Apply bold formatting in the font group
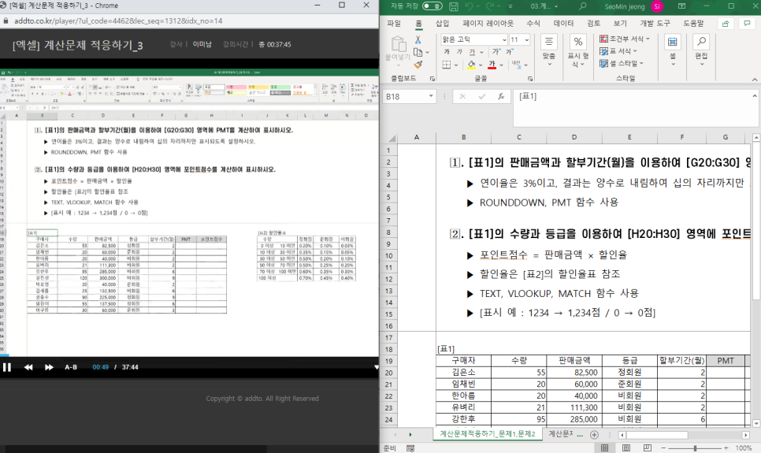The image size is (761, 453). coord(447,51)
